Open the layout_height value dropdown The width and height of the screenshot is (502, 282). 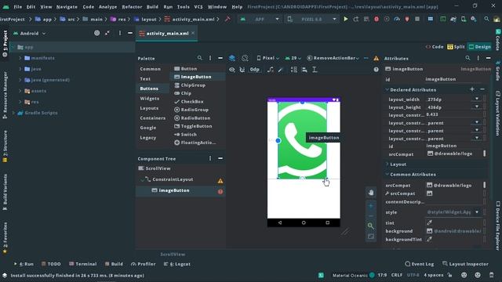click(477, 107)
